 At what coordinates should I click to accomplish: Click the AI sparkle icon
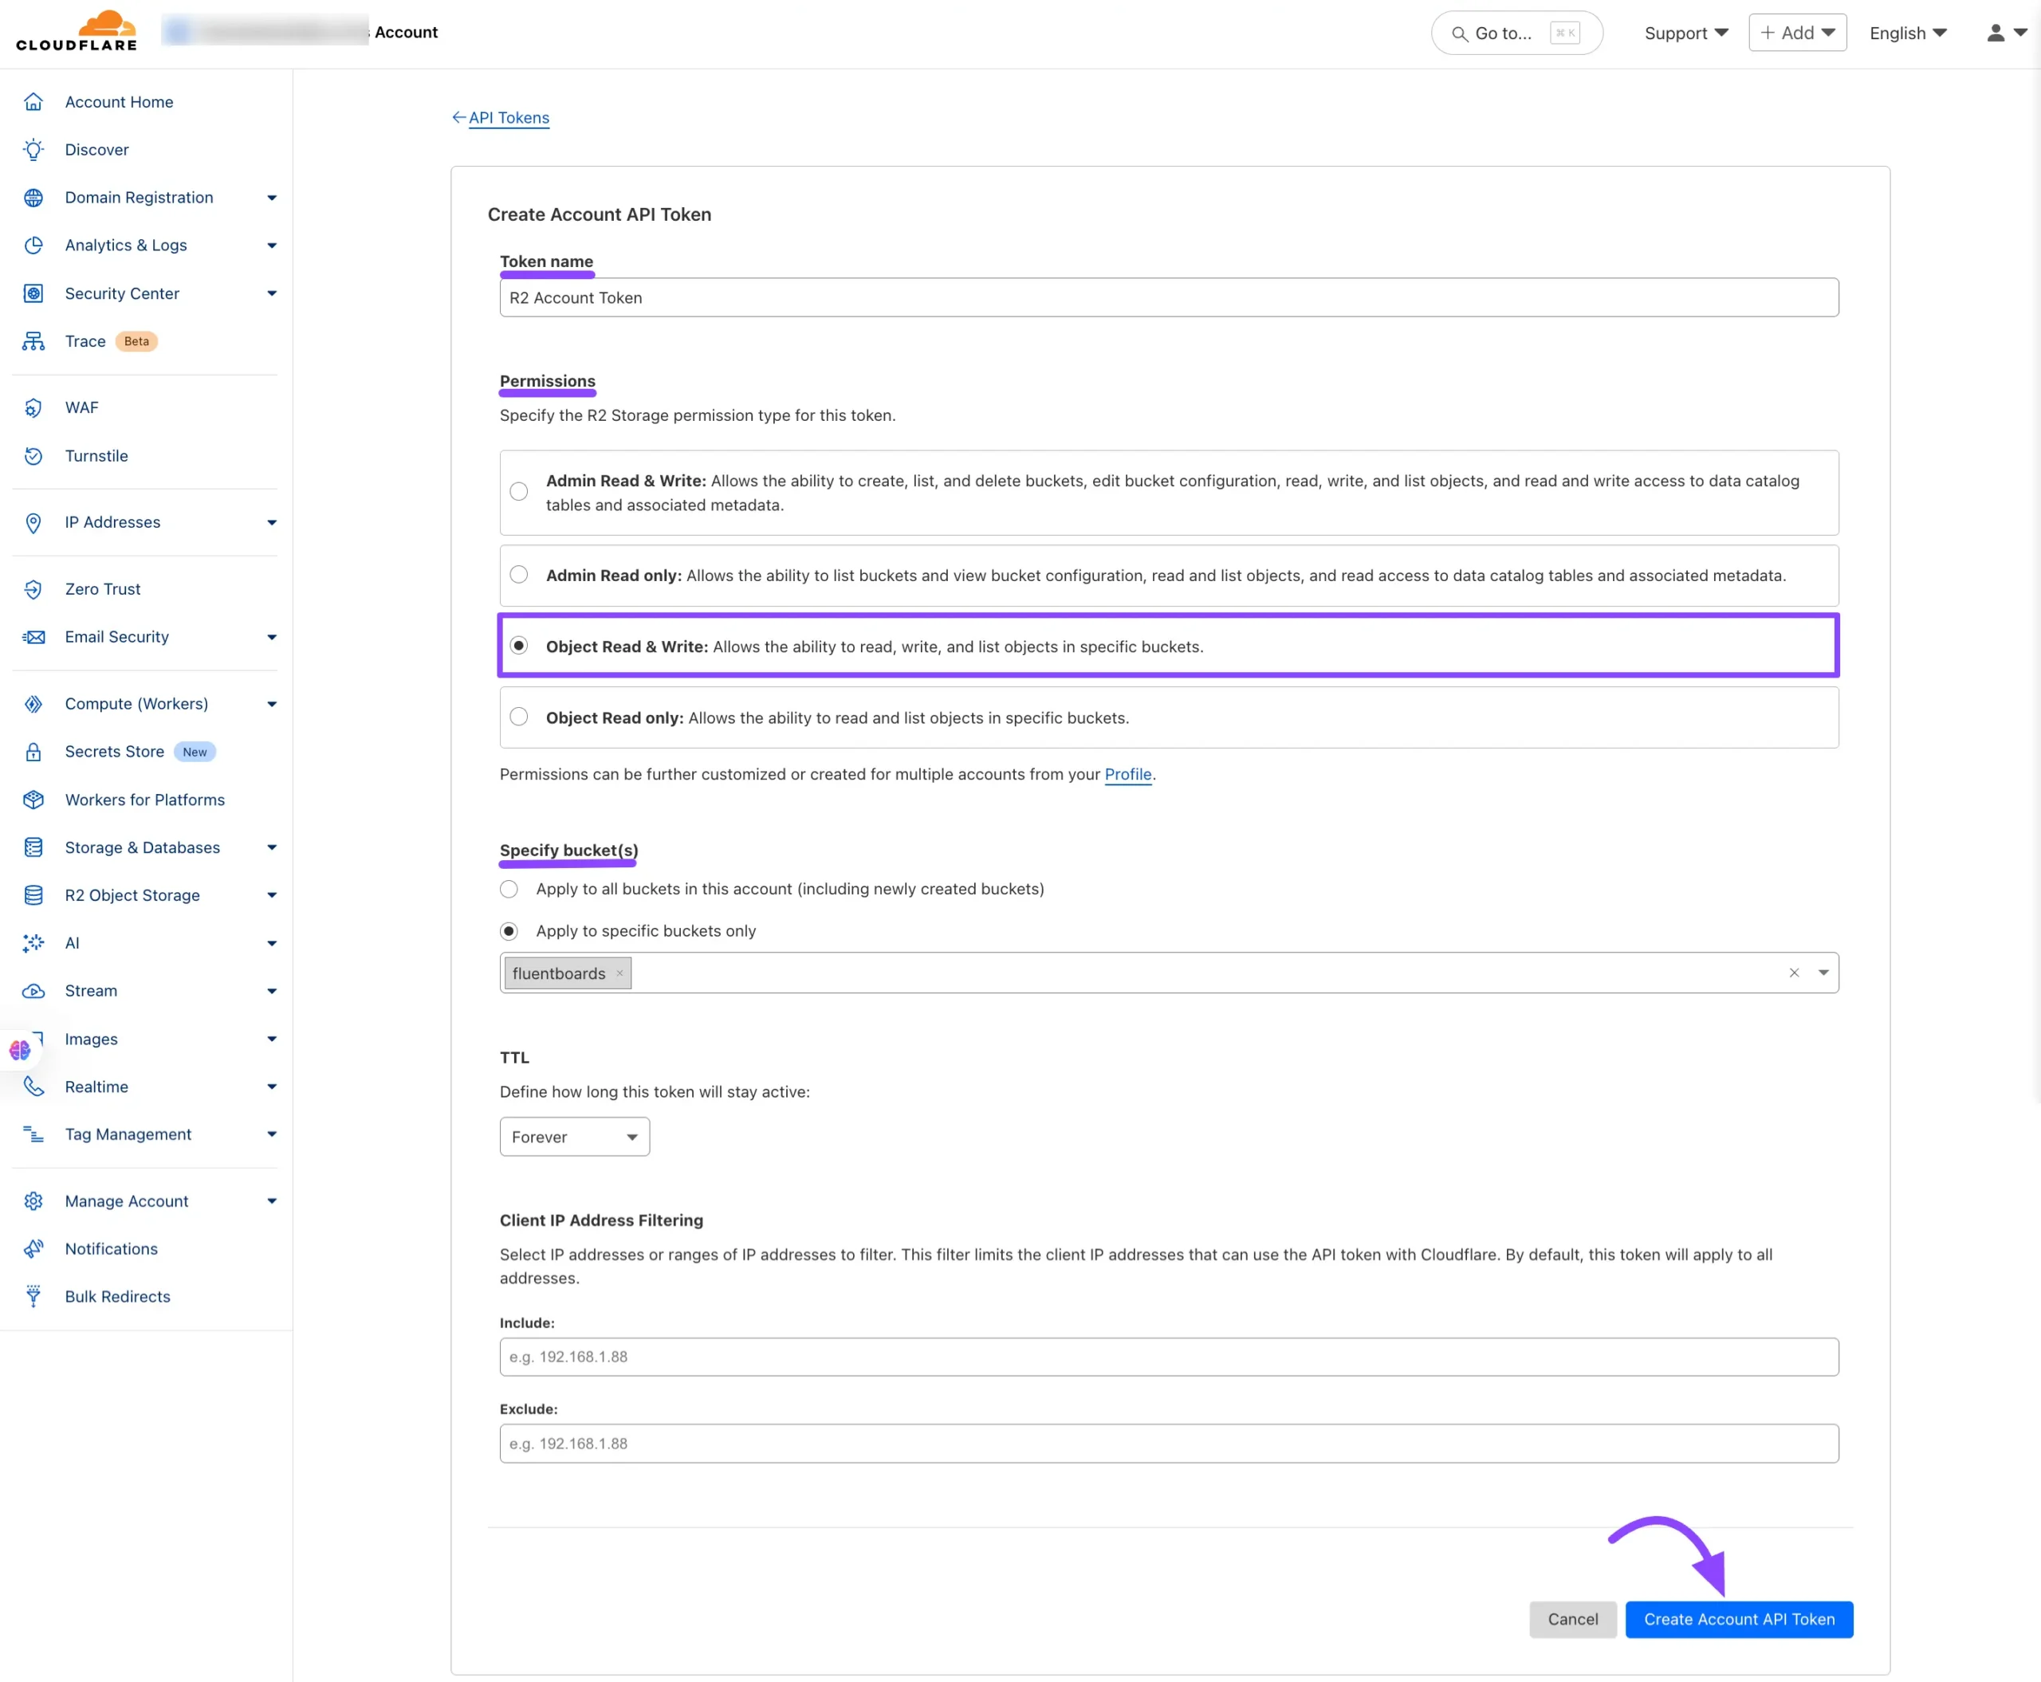(34, 943)
